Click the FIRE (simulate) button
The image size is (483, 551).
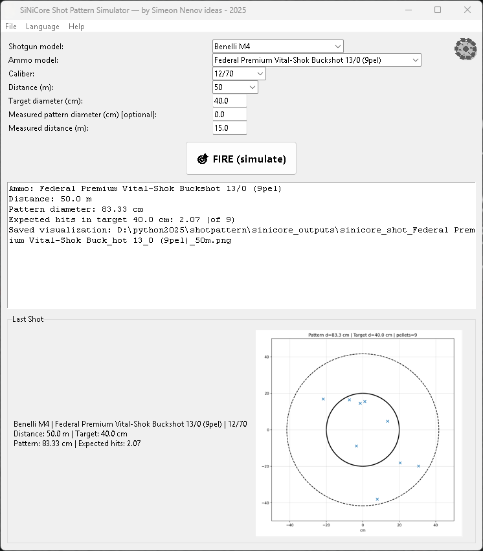(x=241, y=159)
